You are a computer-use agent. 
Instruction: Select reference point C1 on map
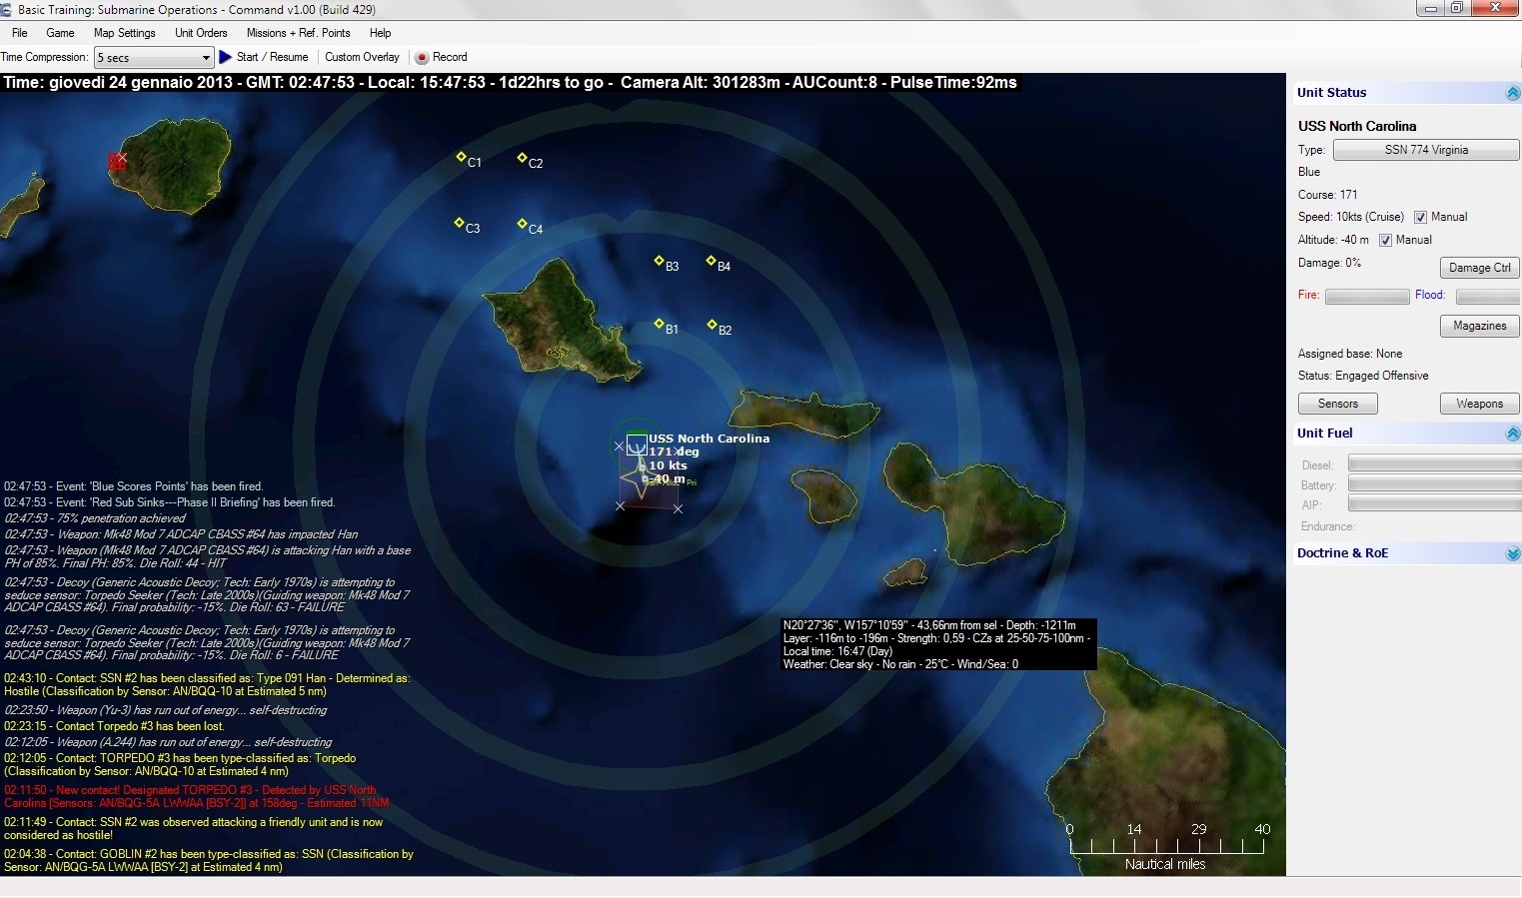click(461, 157)
